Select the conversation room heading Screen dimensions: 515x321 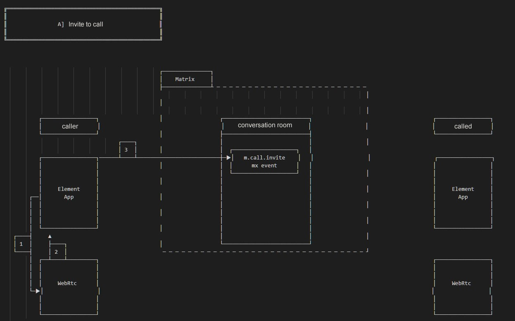(x=265, y=125)
